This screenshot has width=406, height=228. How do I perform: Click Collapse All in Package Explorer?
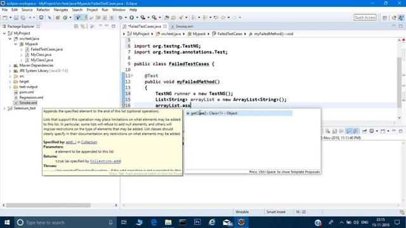coord(76,27)
